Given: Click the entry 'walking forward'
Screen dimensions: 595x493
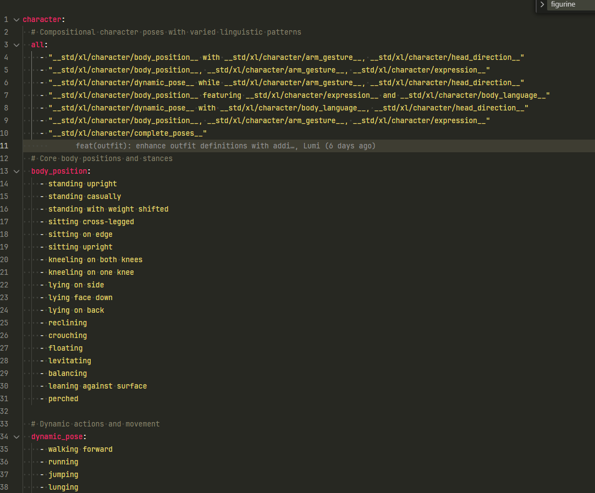Looking at the screenshot, I should (x=80, y=450).
